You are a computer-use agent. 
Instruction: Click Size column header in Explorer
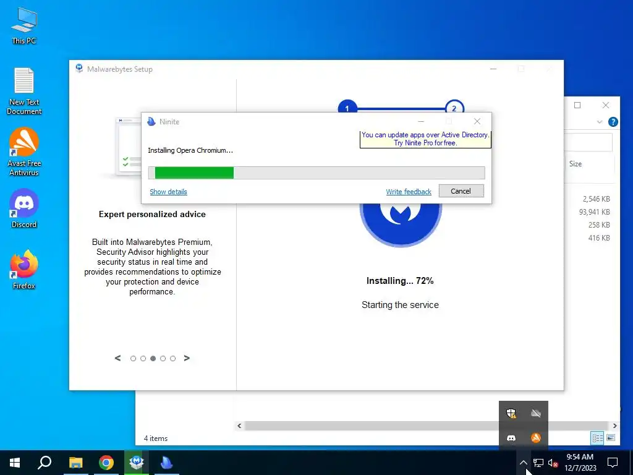tap(576, 163)
